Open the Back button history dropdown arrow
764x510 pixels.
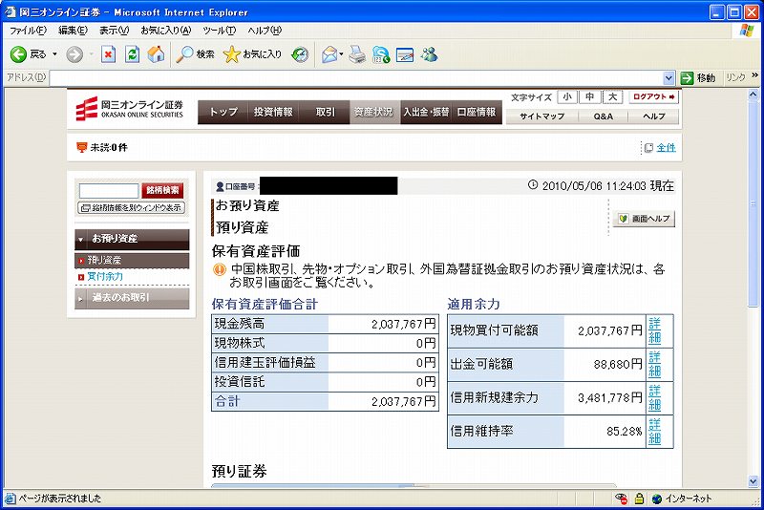(x=54, y=54)
